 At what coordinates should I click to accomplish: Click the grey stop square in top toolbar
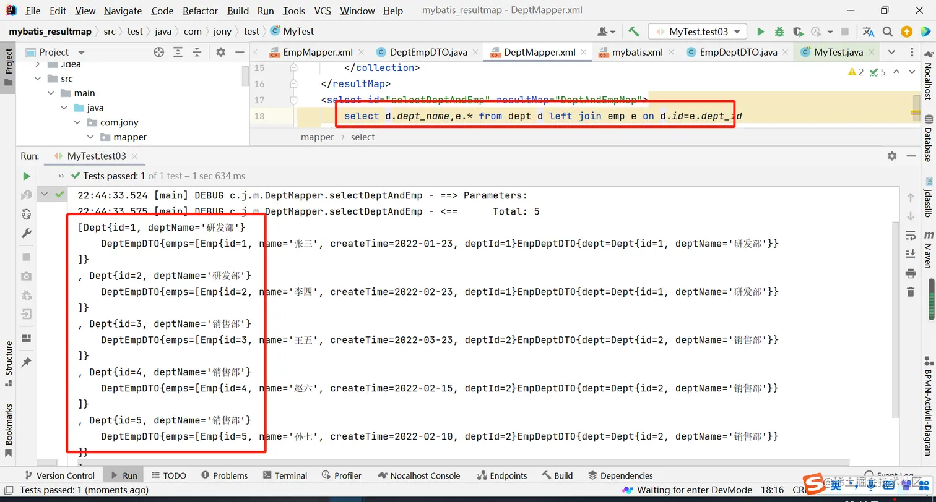(x=845, y=32)
